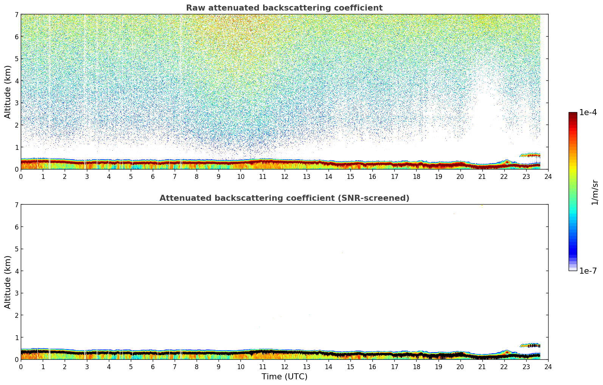This screenshot has width=603, height=385.
Task: Click the 15 hour tick label under the SNR-screened plot
Action: click(x=350, y=367)
